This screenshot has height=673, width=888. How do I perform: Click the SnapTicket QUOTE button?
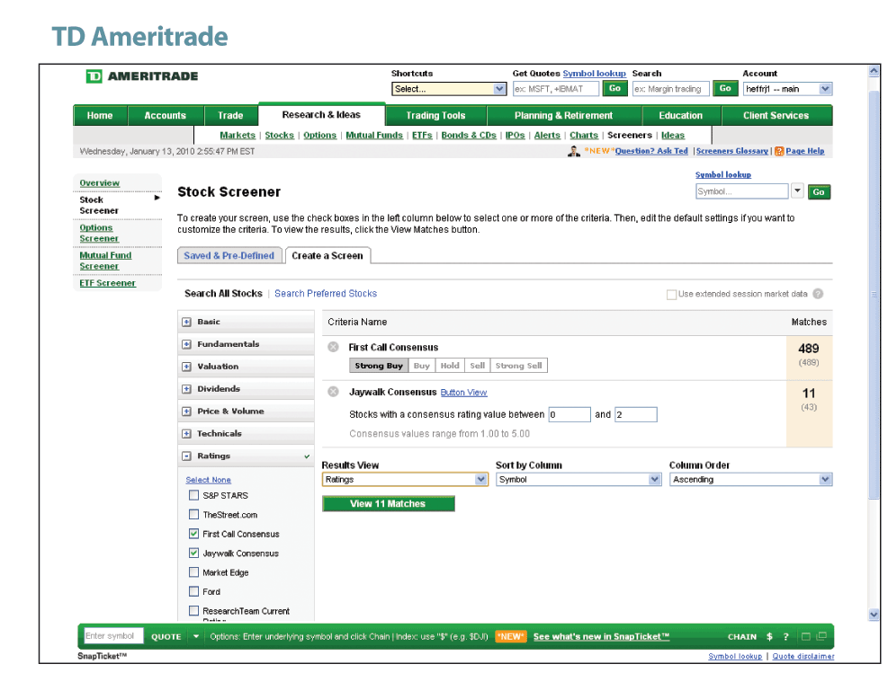click(166, 637)
